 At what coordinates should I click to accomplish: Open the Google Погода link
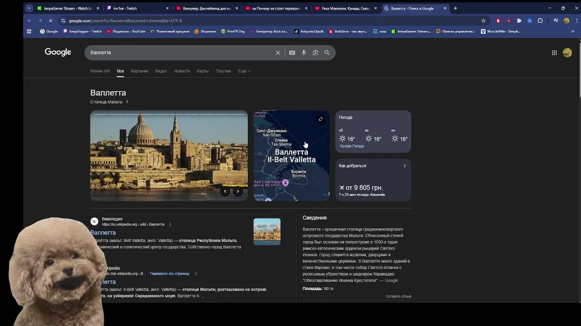click(352, 146)
